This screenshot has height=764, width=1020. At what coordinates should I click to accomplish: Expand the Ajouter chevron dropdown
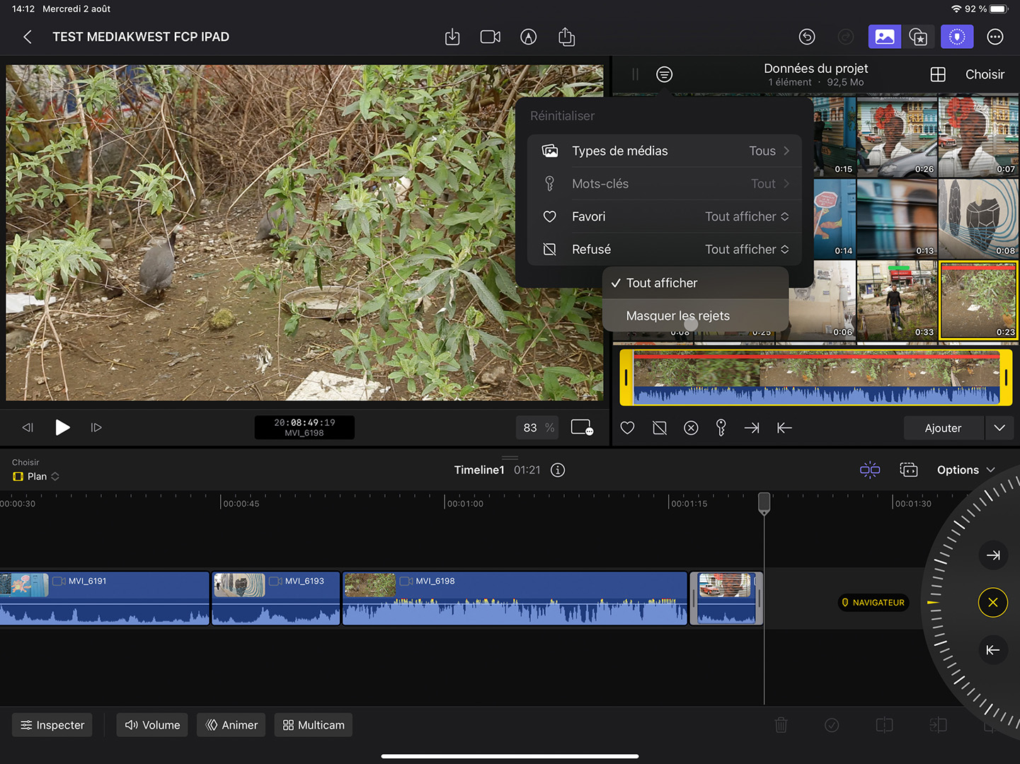click(x=999, y=428)
